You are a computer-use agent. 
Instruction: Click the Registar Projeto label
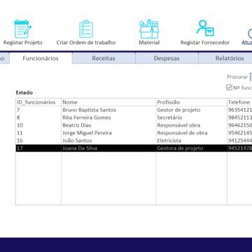point(23,43)
